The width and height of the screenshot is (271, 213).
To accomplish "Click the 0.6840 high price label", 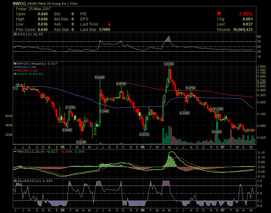I will tap(100, 77).
